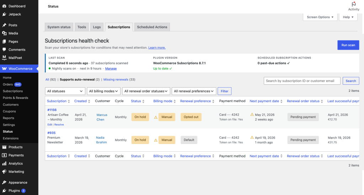Switch to the Tools tab

(82, 27)
